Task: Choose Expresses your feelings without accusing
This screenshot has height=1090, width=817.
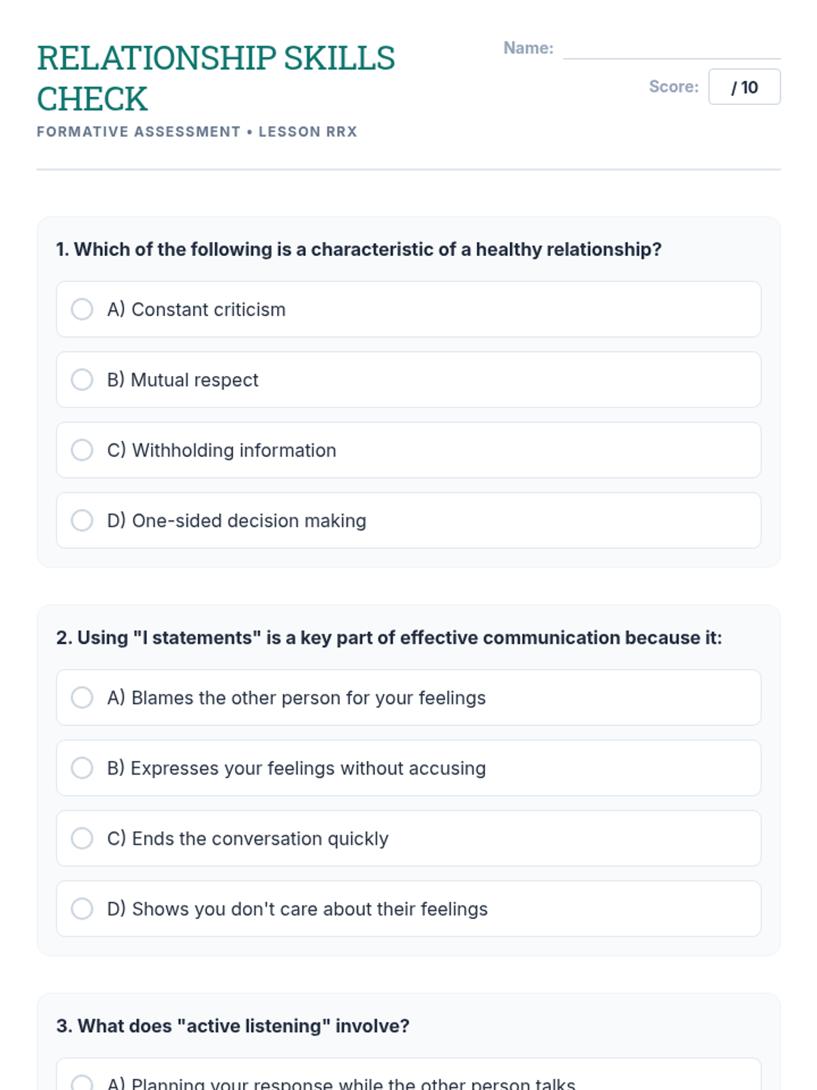Action: pos(82,768)
